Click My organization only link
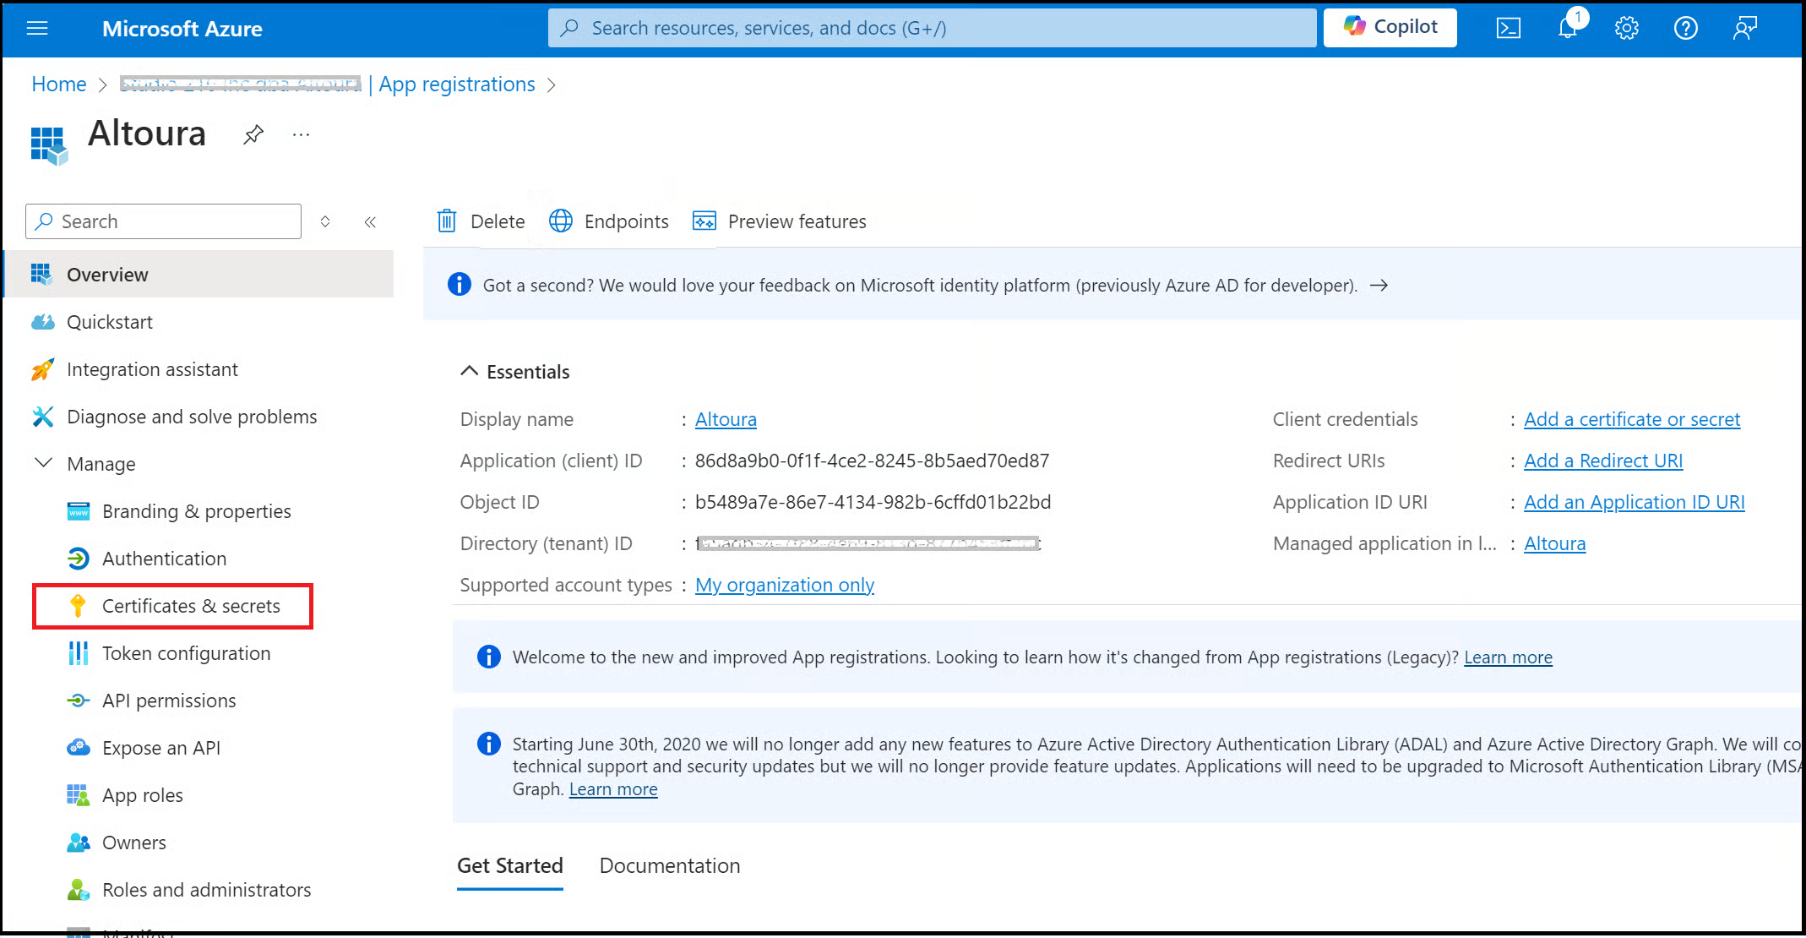 click(x=784, y=585)
